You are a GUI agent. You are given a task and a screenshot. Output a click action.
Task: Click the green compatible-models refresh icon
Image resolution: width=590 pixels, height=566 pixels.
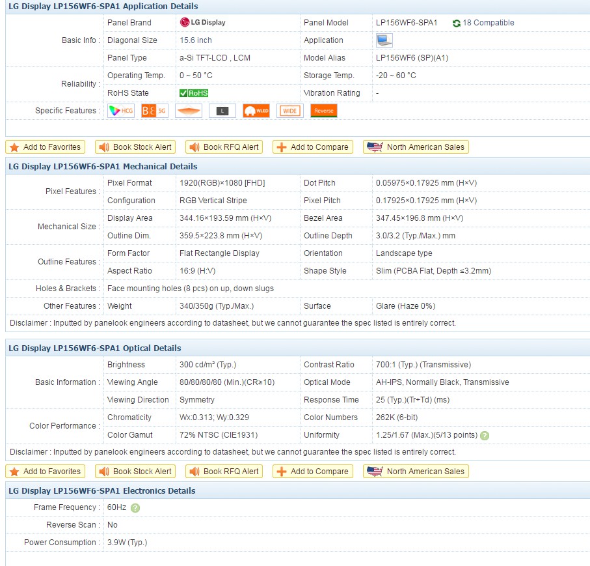[x=457, y=23]
